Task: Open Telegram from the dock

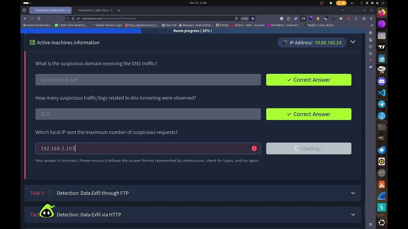Action: (x=382, y=104)
